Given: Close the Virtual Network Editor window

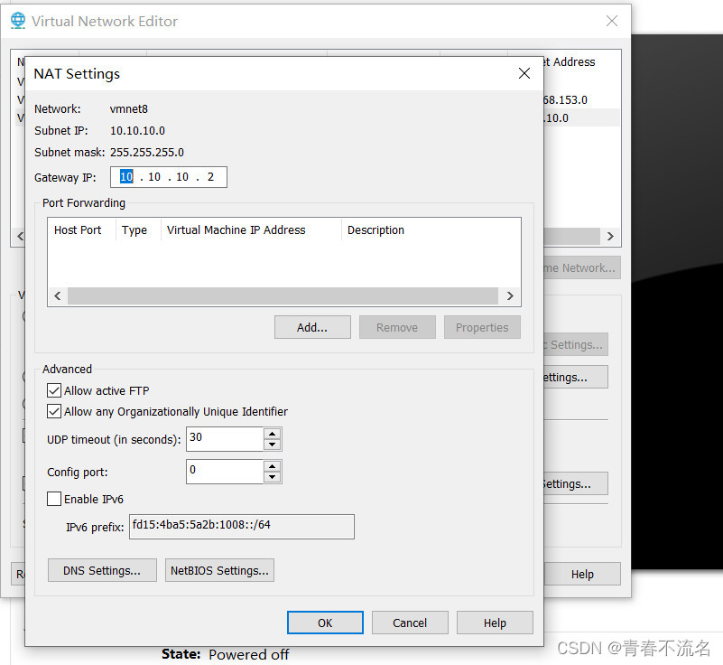Looking at the screenshot, I should 612,21.
